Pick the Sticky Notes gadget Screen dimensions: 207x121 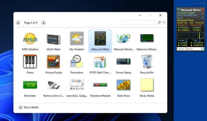tap(147, 85)
